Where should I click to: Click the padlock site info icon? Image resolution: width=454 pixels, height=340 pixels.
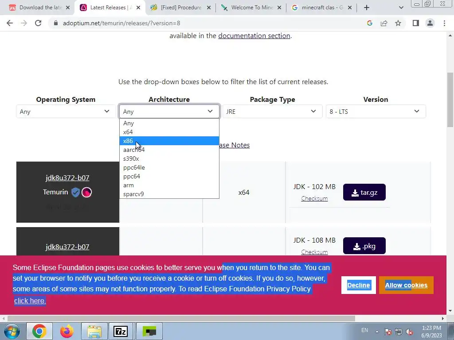click(x=56, y=23)
